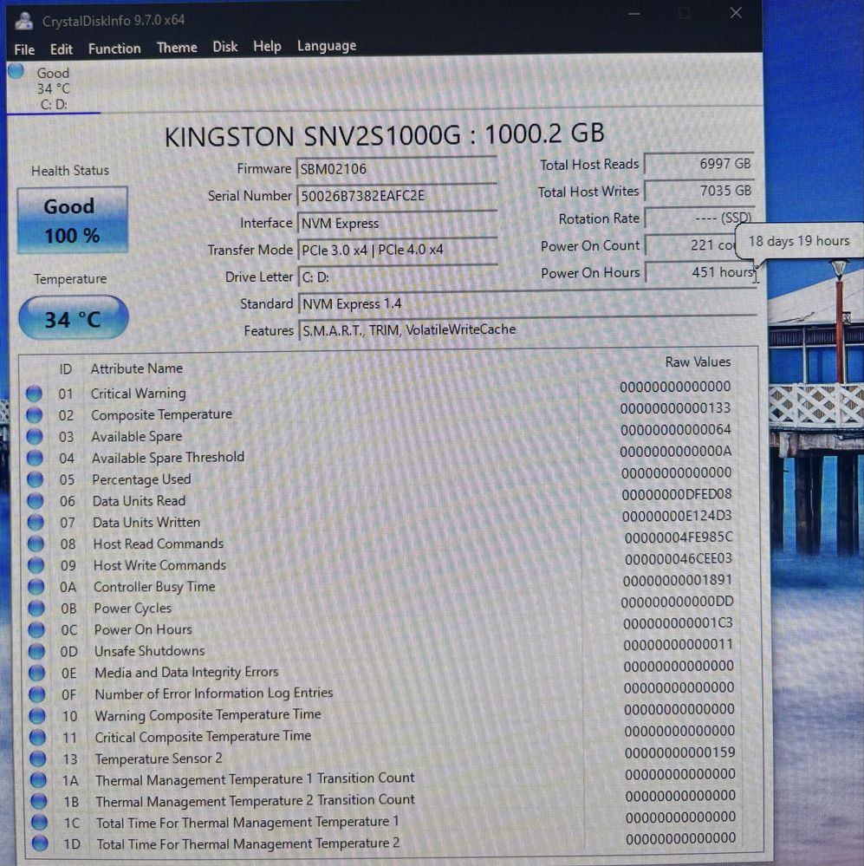Open the Help menu
864x866 pixels.
(267, 47)
